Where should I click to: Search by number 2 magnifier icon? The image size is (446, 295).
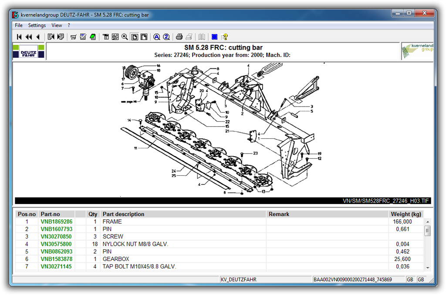click(x=166, y=37)
